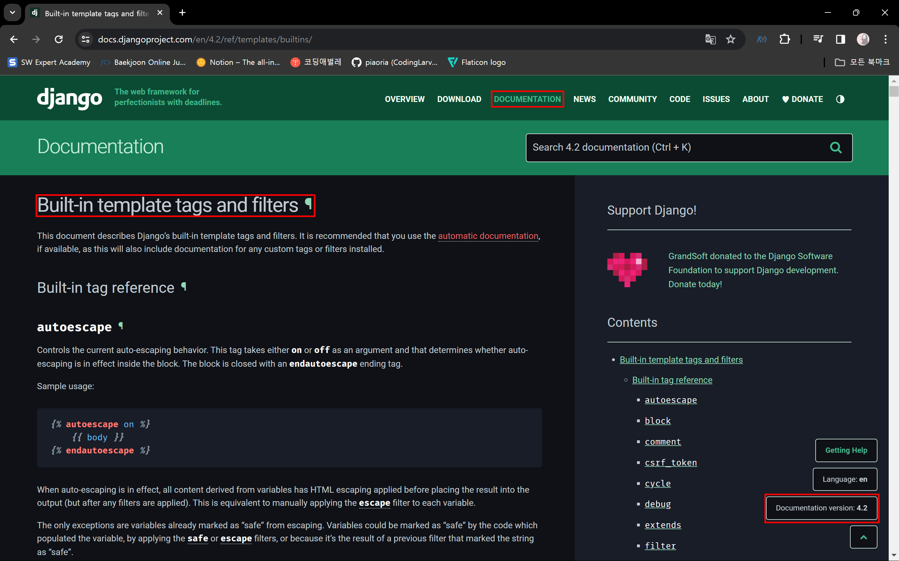The height and width of the screenshot is (561, 899).
Task: Follow the automatic documentation link
Action: tap(488, 236)
